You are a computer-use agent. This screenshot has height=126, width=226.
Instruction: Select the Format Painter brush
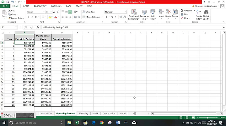(x=16, y=18)
